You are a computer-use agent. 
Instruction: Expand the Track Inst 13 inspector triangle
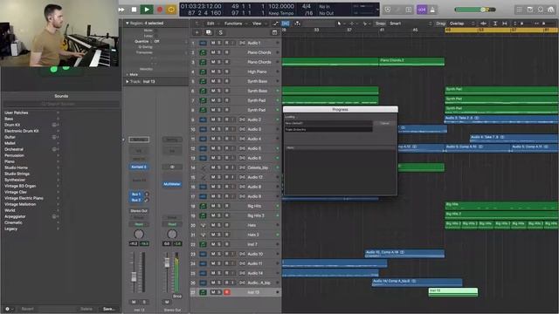128,81
